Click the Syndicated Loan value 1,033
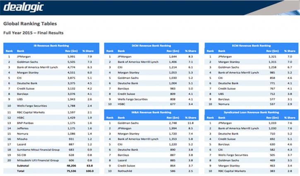300x176 pixels. point(272,123)
